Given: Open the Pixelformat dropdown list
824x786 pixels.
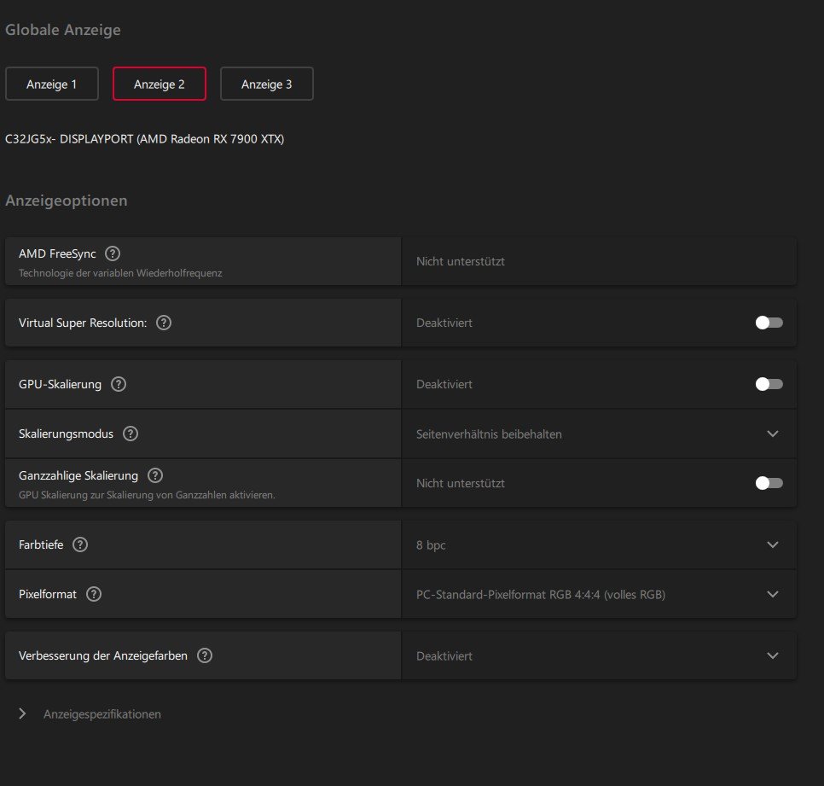Looking at the screenshot, I should pos(772,594).
